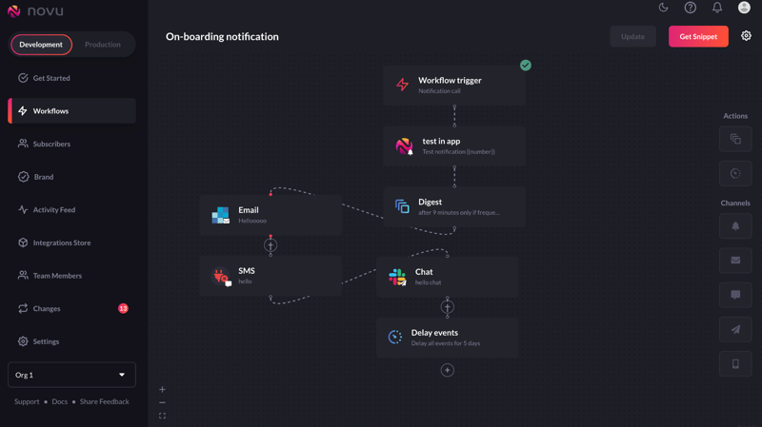Click the Novu logo
Image resolution: width=762 pixels, height=427 pixels.
tap(35, 10)
